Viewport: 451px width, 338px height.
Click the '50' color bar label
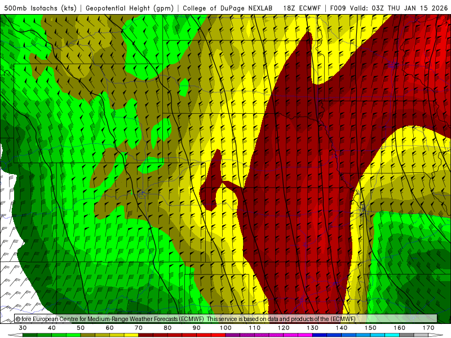81,328
